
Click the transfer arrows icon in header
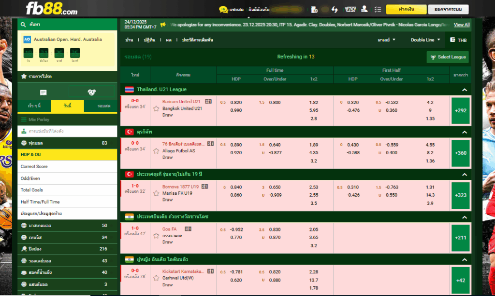335,10
